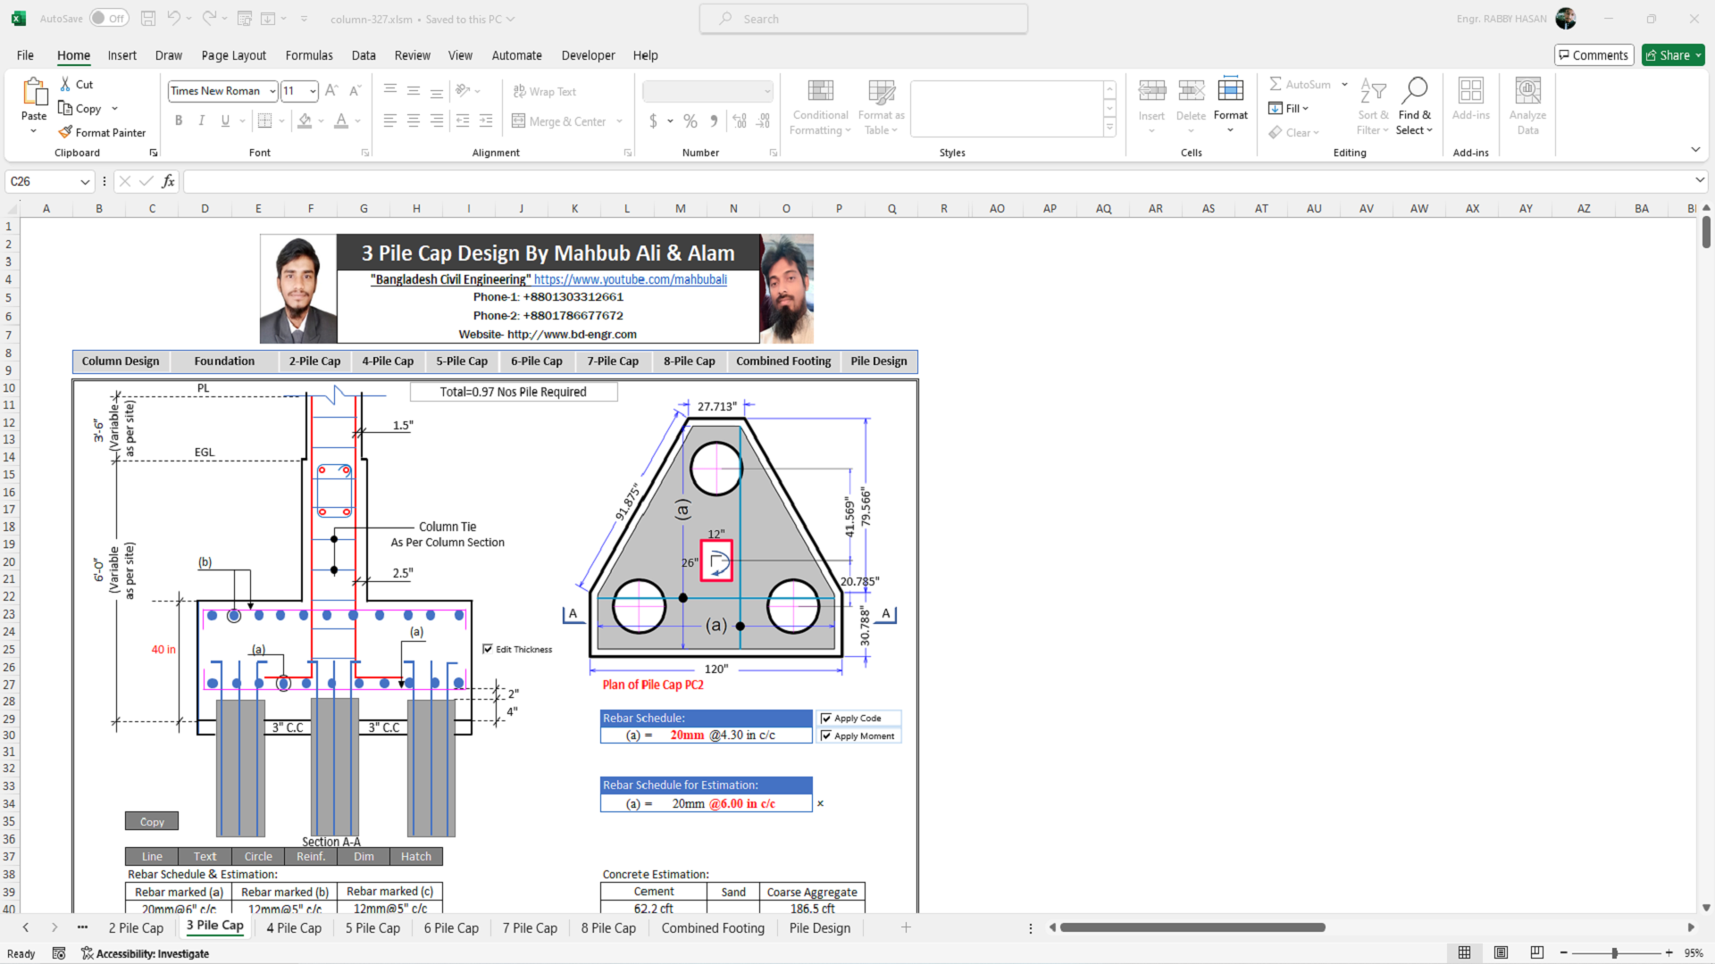Click the Hatch button below Section A-A
1715x964 pixels.
point(415,856)
